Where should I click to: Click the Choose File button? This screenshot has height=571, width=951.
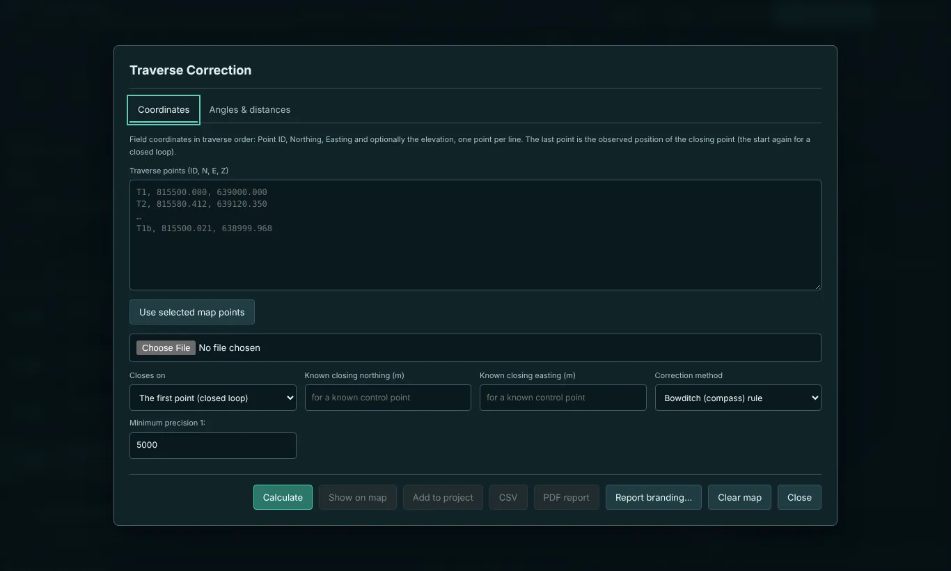[x=166, y=348]
